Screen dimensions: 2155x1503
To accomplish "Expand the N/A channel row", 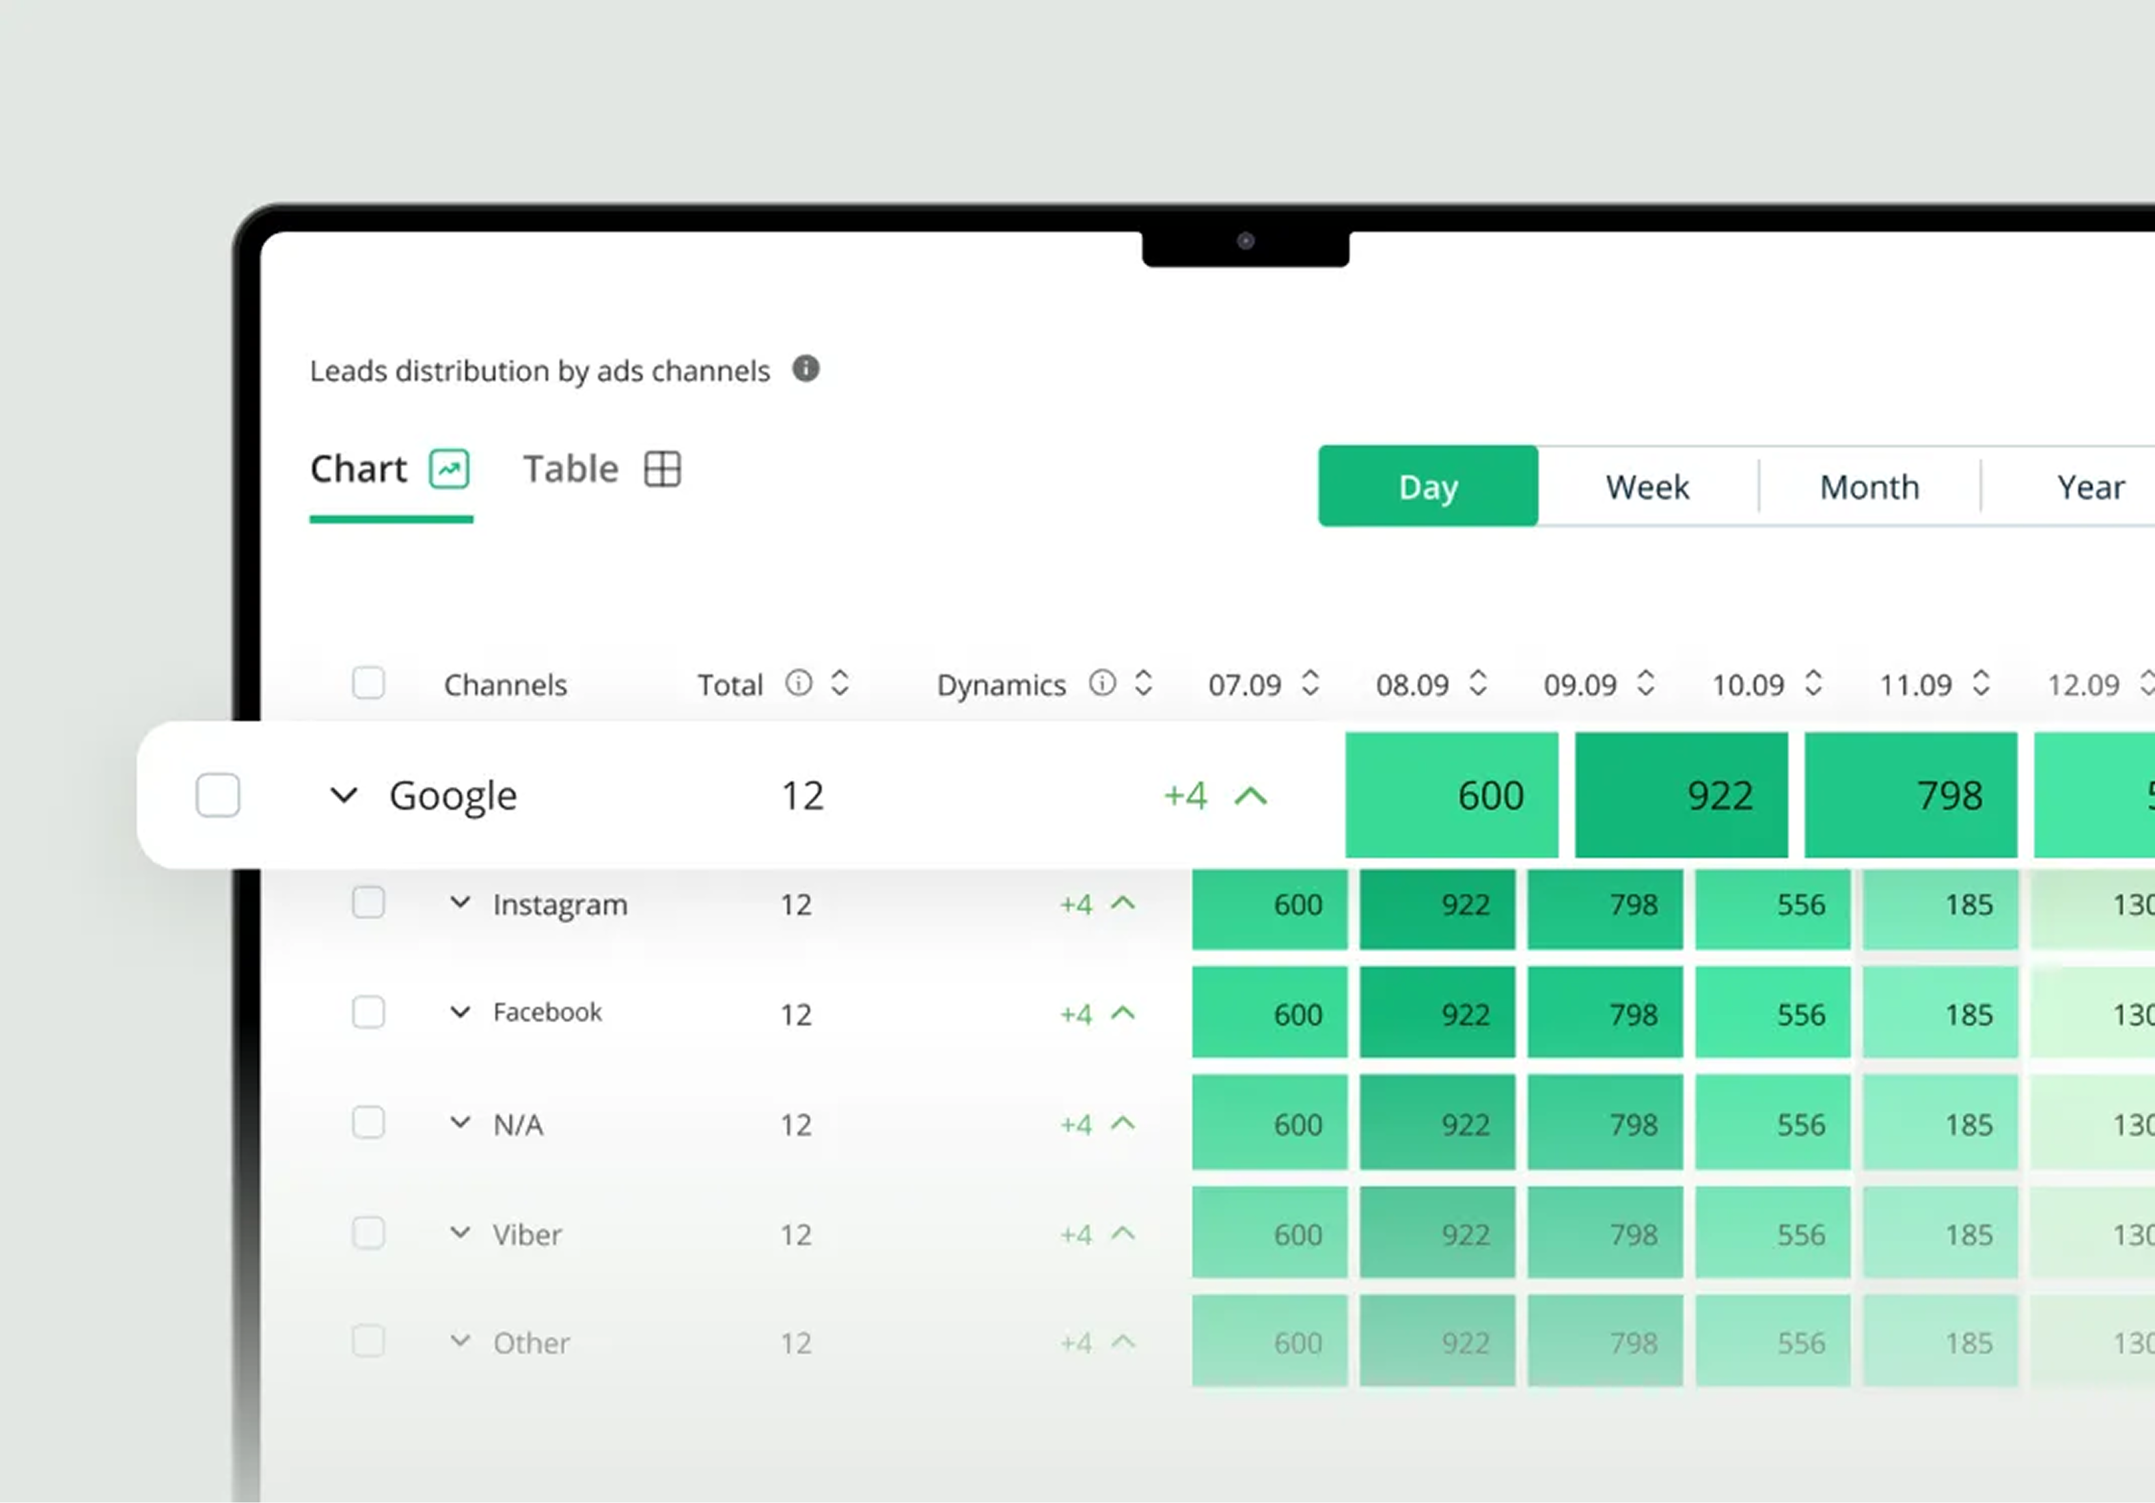I will tap(460, 1123).
